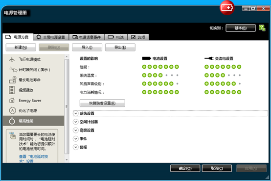This screenshot has height=181, width=271.
Task: Open the 查看“电池延时技术”设置 link
Action: [x=34, y=158]
